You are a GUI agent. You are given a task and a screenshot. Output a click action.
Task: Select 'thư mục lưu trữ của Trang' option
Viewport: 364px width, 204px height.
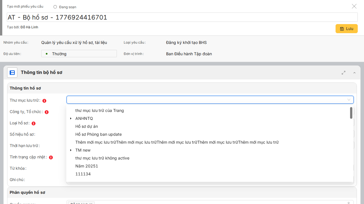tap(100, 110)
